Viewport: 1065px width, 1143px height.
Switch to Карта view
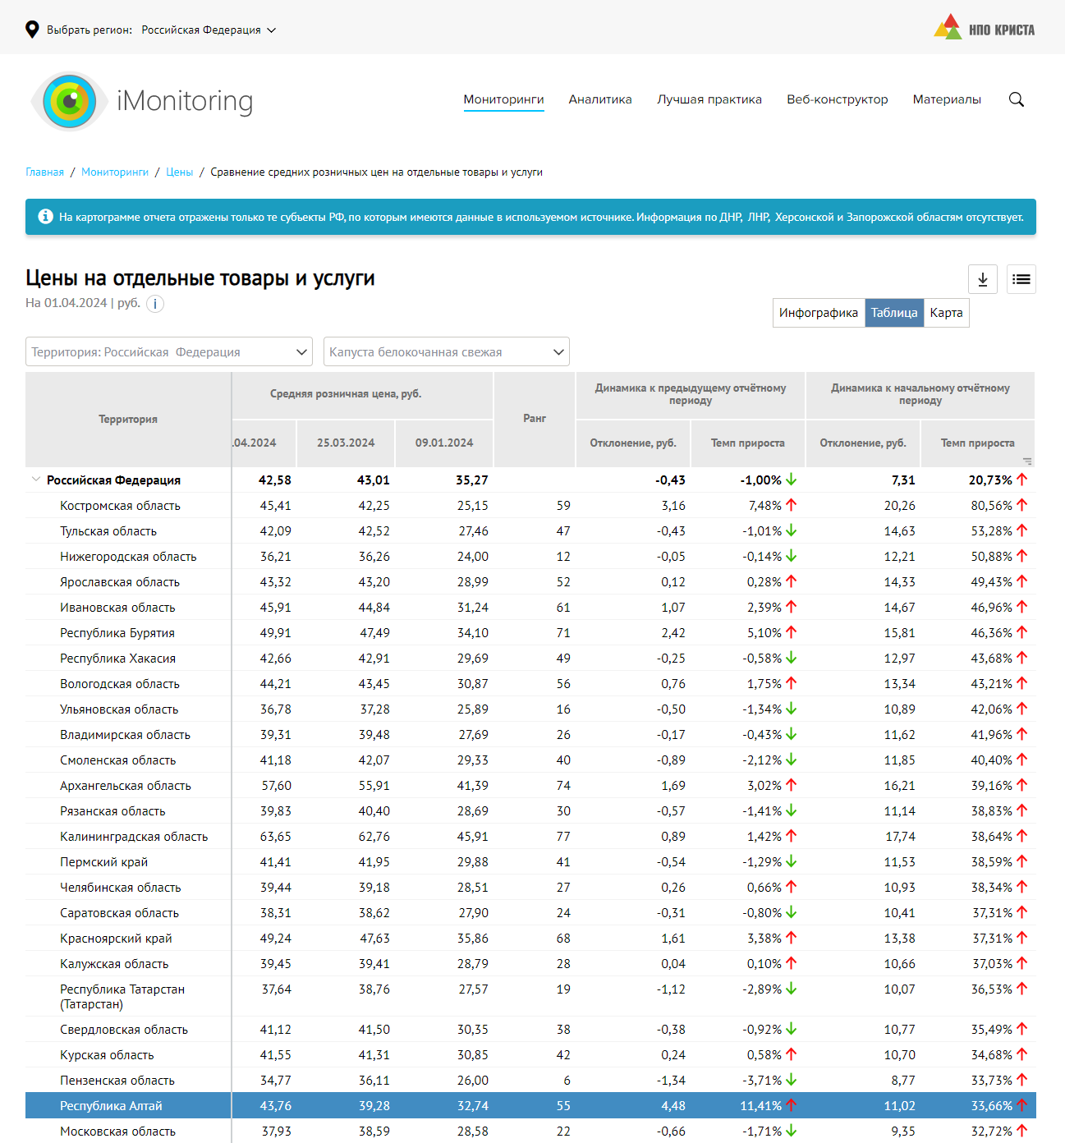(946, 313)
